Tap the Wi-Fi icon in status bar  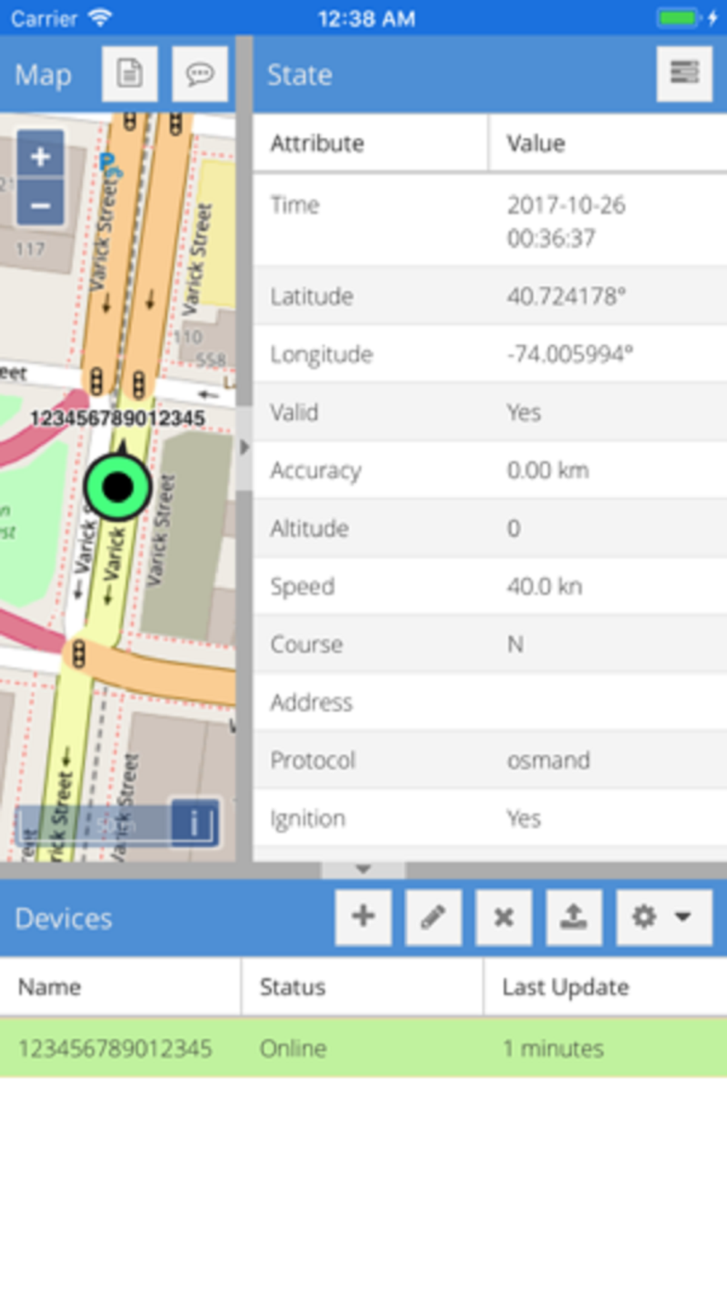point(100,17)
